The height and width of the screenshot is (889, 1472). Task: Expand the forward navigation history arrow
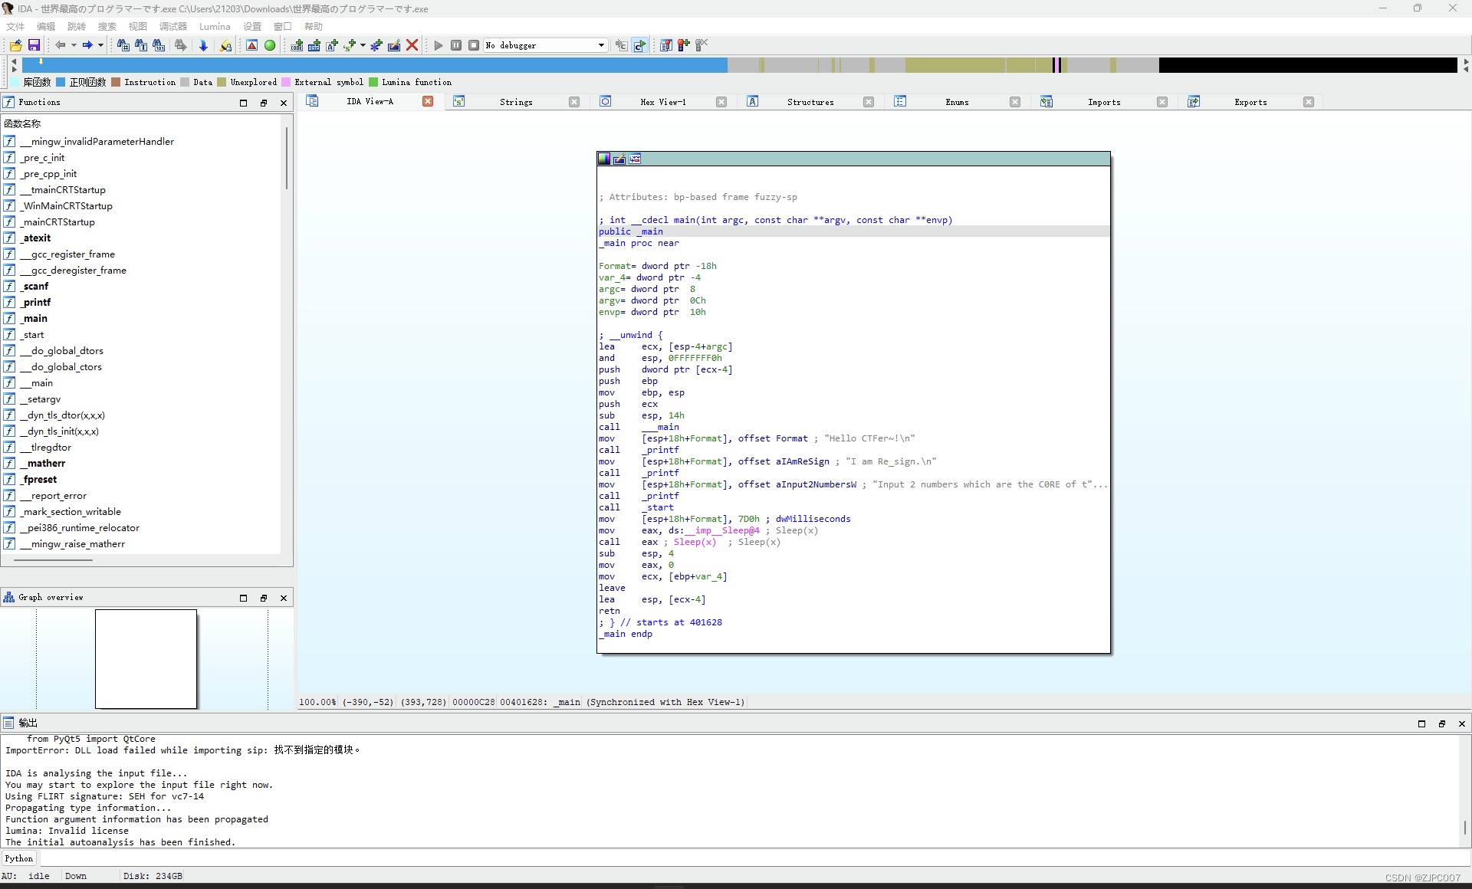click(100, 46)
